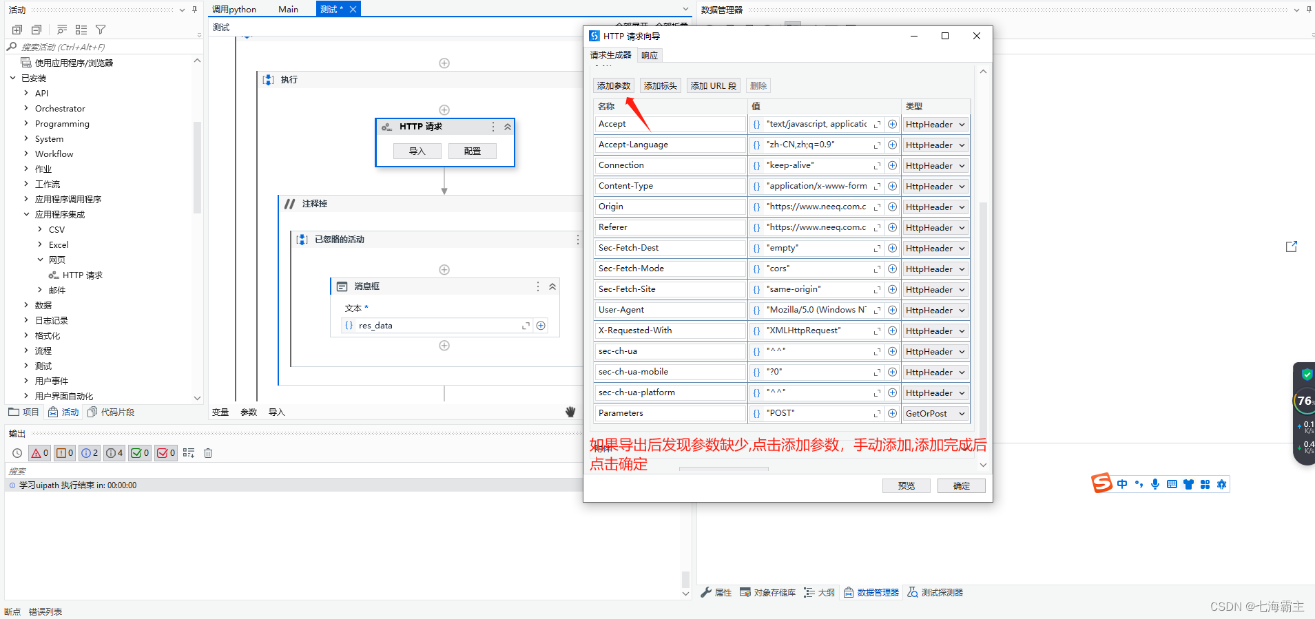Viewport: 1315px width, 619px height.
Task: Toggle error filter in output panel
Action: click(39, 453)
